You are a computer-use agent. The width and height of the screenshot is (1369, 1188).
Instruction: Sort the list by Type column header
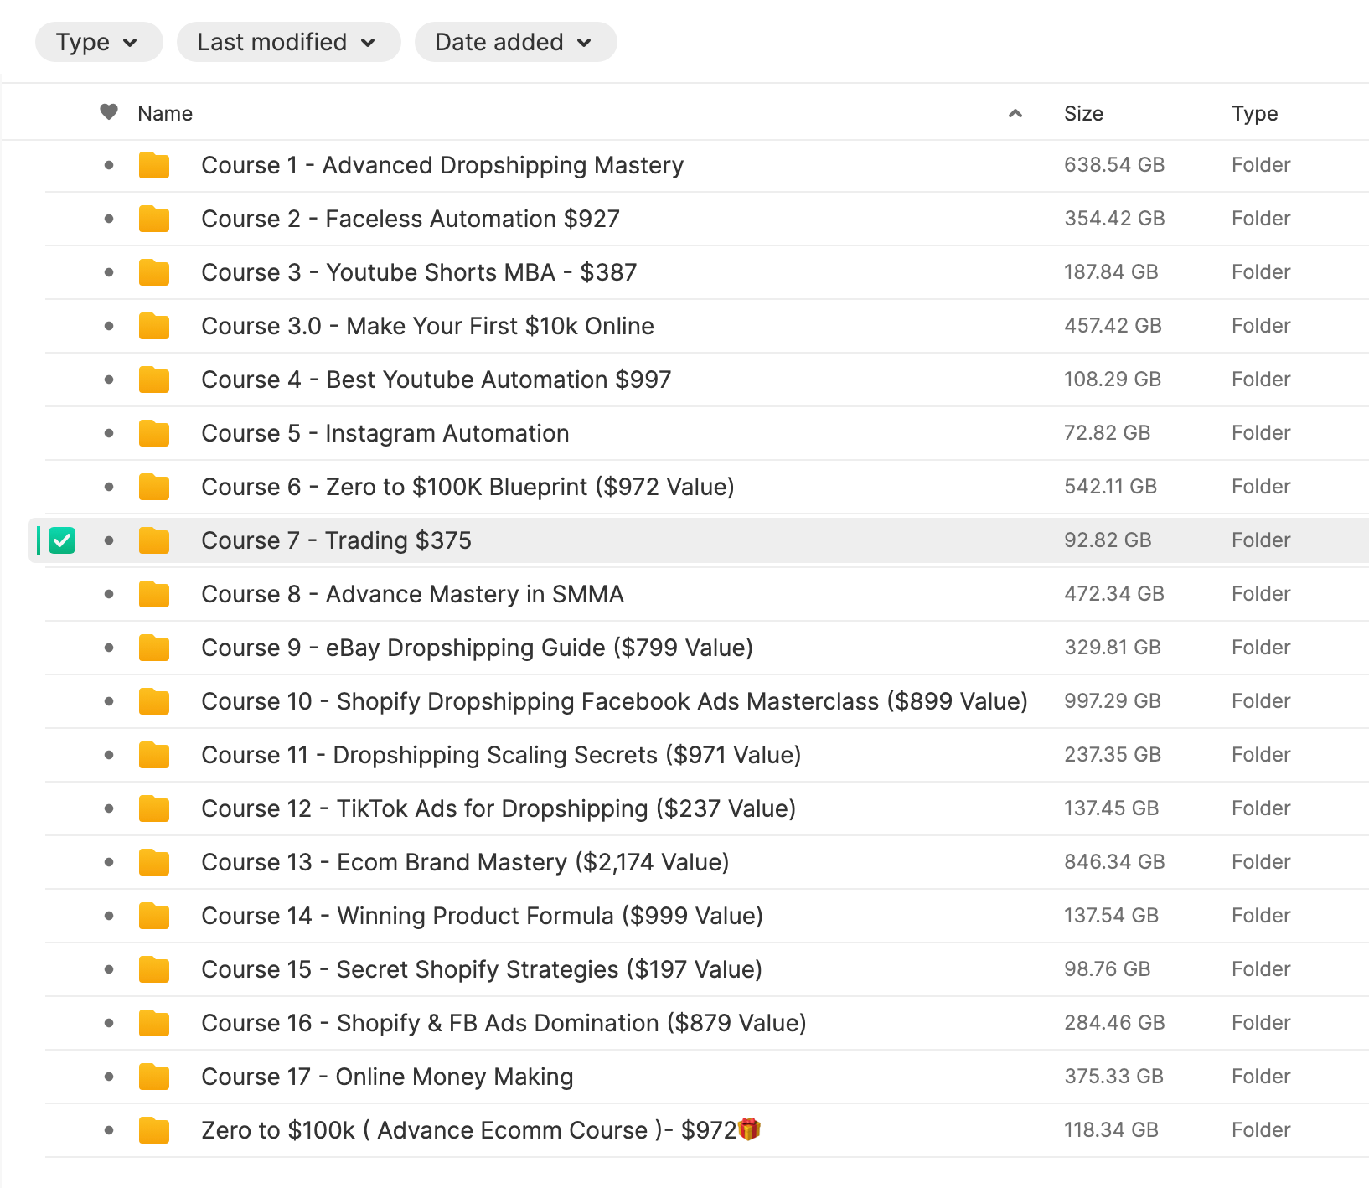(x=1254, y=113)
